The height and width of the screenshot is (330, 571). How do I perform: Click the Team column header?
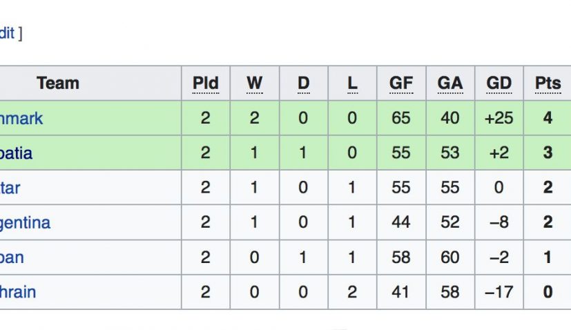(x=58, y=84)
